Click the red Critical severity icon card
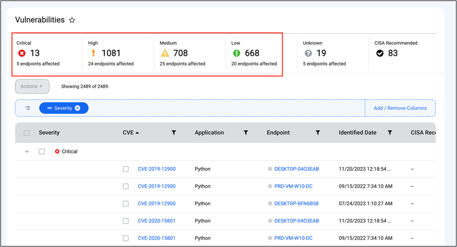The width and height of the screenshot is (457, 247). pyautogui.click(x=21, y=53)
